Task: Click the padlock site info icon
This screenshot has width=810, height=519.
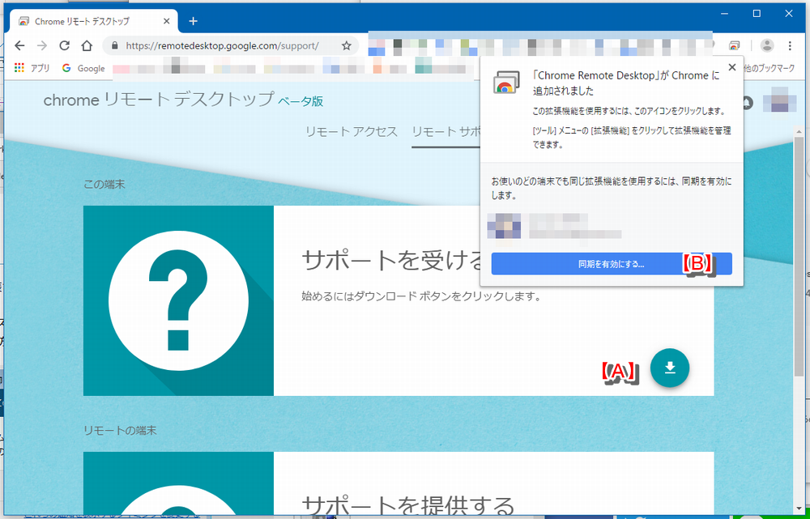Action: coord(114,45)
